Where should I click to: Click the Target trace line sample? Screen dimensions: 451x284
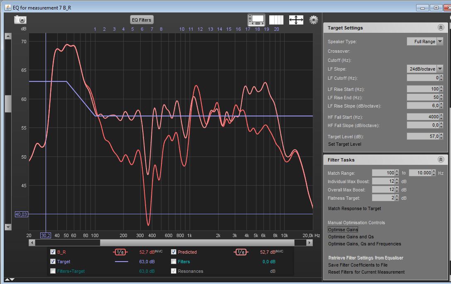pyautogui.click(x=122, y=262)
